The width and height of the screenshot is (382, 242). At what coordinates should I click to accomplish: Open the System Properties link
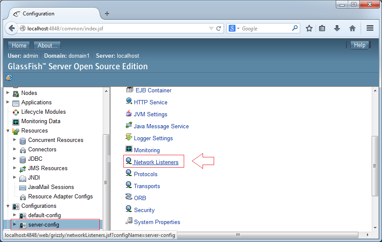157,222
